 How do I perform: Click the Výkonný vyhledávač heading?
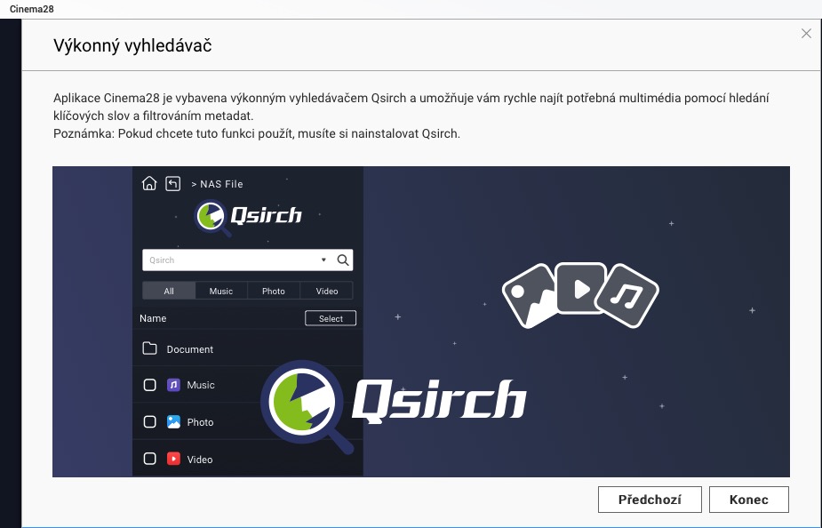pos(132,45)
